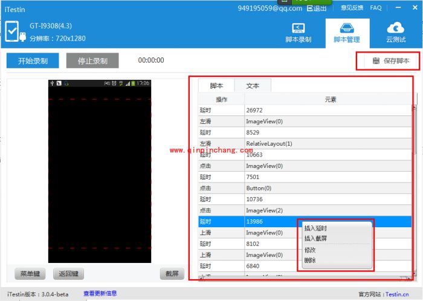The height and width of the screenshot is (301, 423).
Task: Select the 点击 ImageView(2) row
Action: pos(305,210)
